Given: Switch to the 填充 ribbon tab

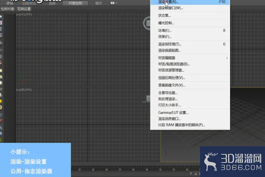Looking at the screenshot, I should [x=98, y=3].
